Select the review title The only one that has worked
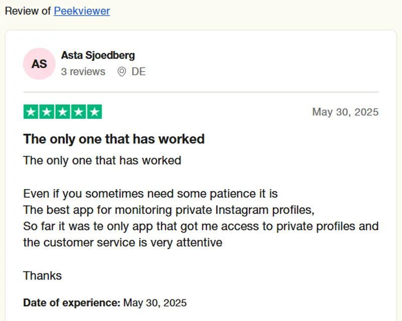 tap(114, 139)
